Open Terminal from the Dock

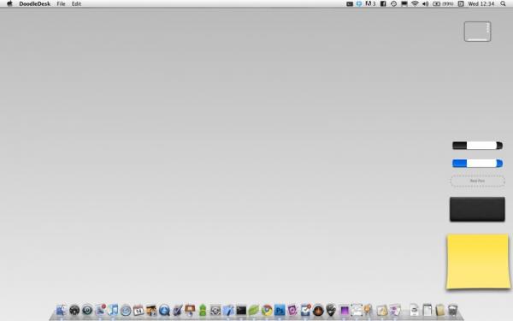(x=241, y=310)
